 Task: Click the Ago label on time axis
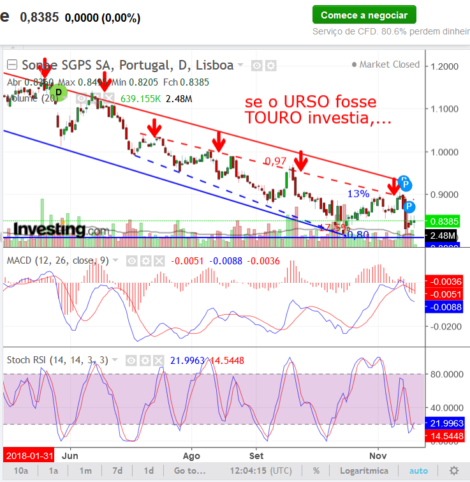click(x=191, y=456)
